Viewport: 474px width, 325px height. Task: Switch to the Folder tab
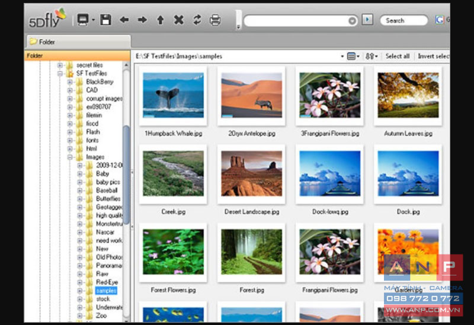tap(79, 41)
